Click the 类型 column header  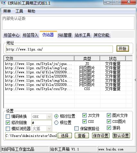87,59
